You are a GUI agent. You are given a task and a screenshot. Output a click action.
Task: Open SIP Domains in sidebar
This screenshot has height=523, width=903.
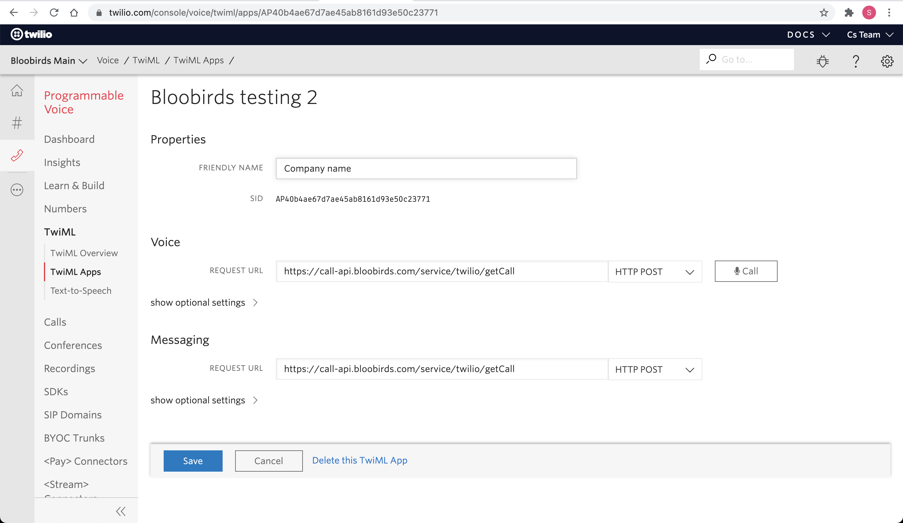click(73, 415)
